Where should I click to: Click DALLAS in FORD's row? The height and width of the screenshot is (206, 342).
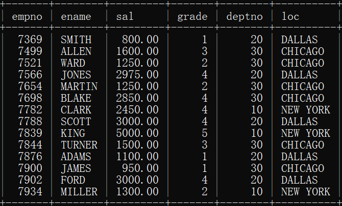(300, 180)
